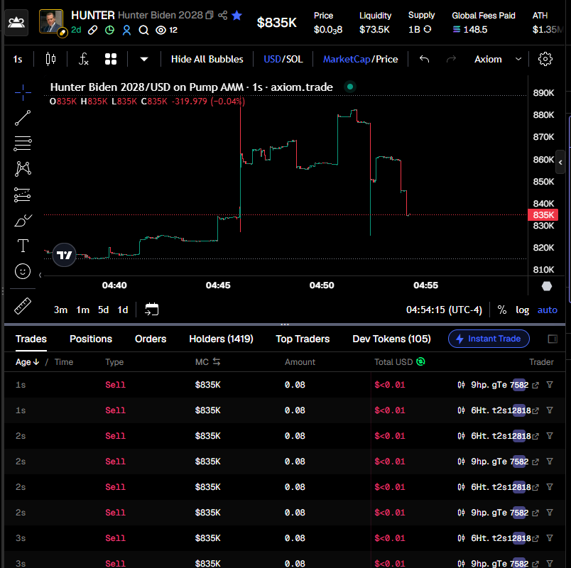Collapse the drawing toolbar arrow
This screenshot has height=568, width=571.
tap(40, 275)
